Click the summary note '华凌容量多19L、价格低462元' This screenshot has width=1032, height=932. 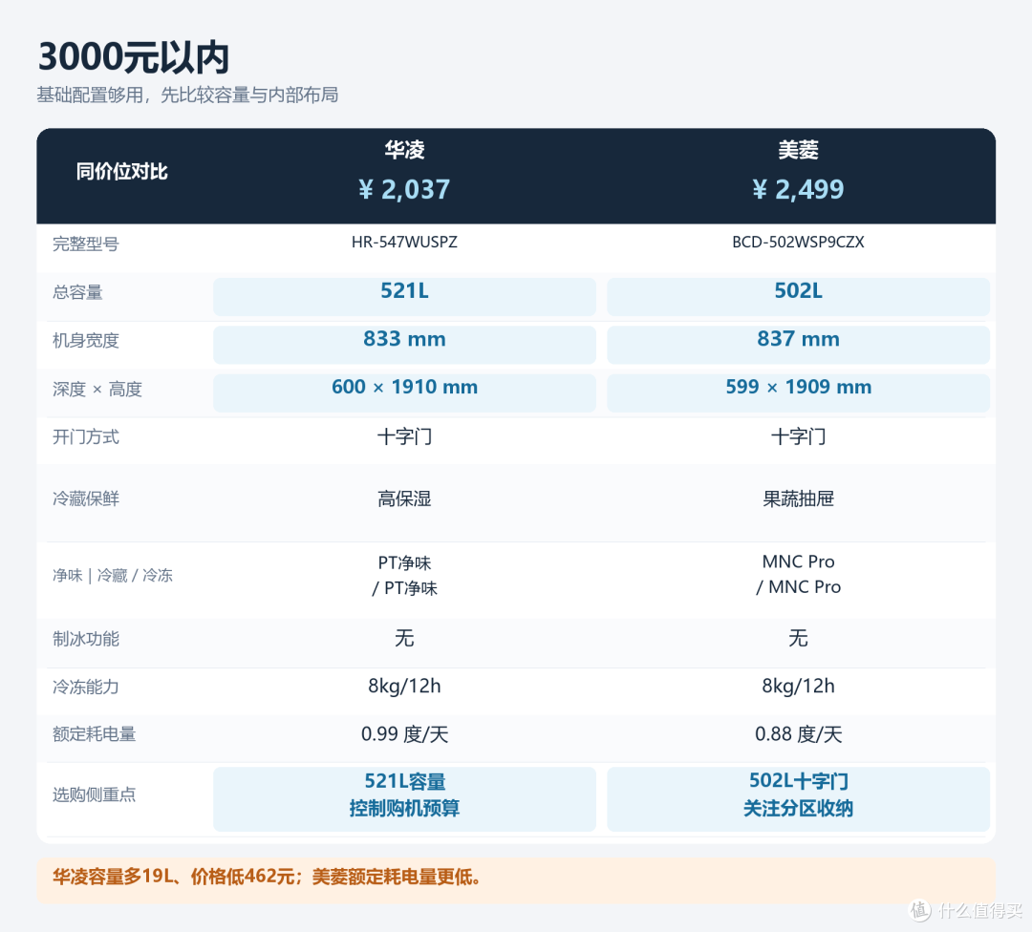173,877
